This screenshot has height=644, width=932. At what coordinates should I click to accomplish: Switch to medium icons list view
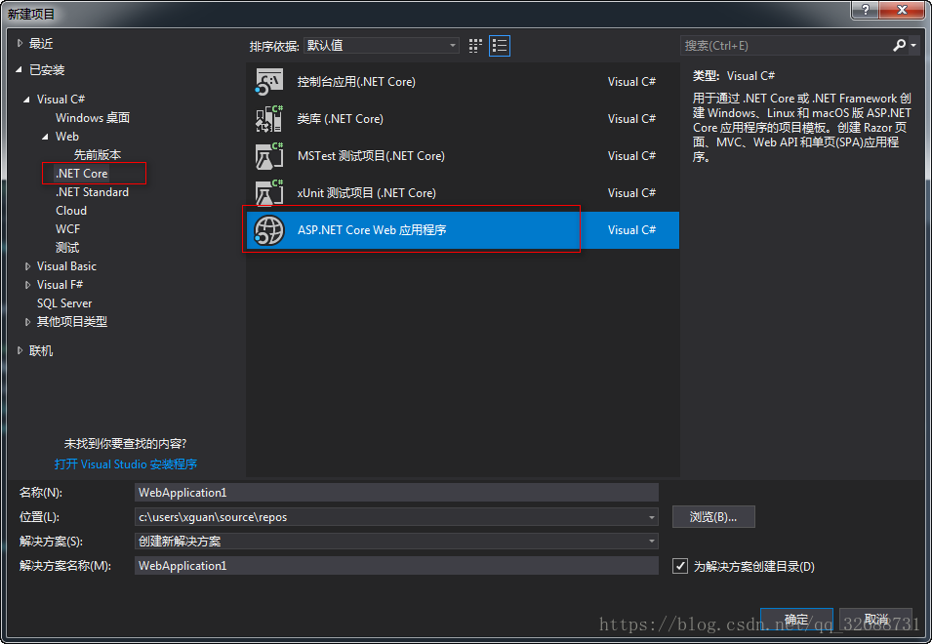coord(500,46)
